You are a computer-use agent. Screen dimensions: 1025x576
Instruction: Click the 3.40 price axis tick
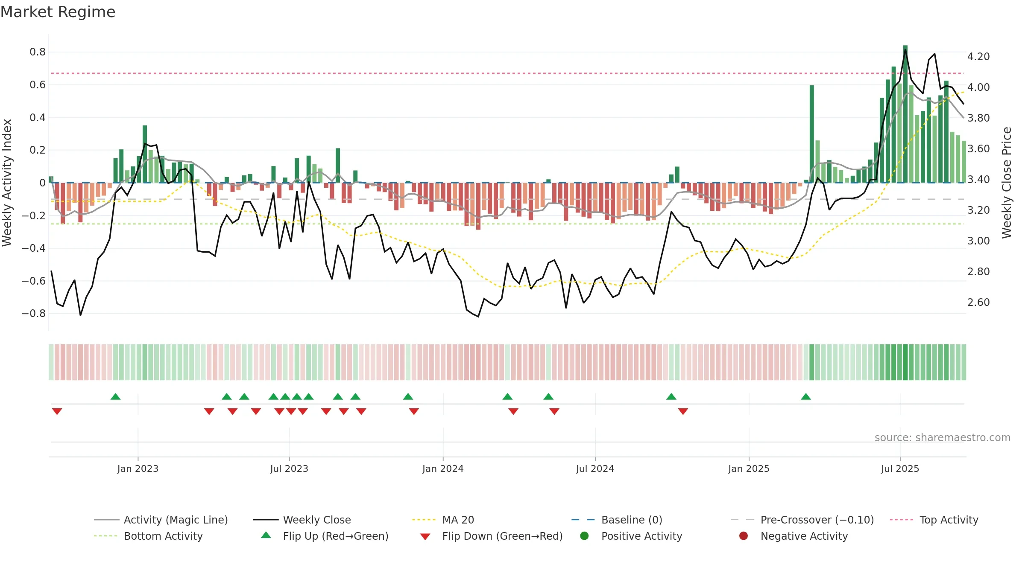pos(978,179)
